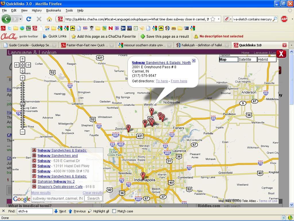
Task: Open the search engine selector dropdown
Action: (231, 19)
